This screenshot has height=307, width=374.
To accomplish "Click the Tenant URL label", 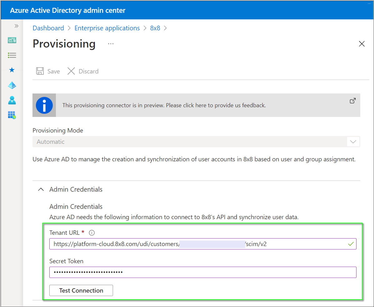I will pos(64,233).
